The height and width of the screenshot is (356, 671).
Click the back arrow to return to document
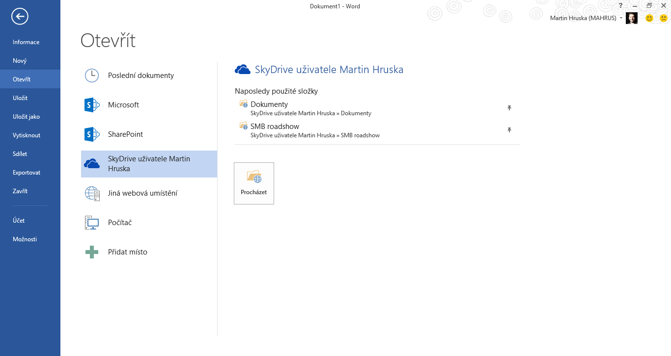pos(20,17)
